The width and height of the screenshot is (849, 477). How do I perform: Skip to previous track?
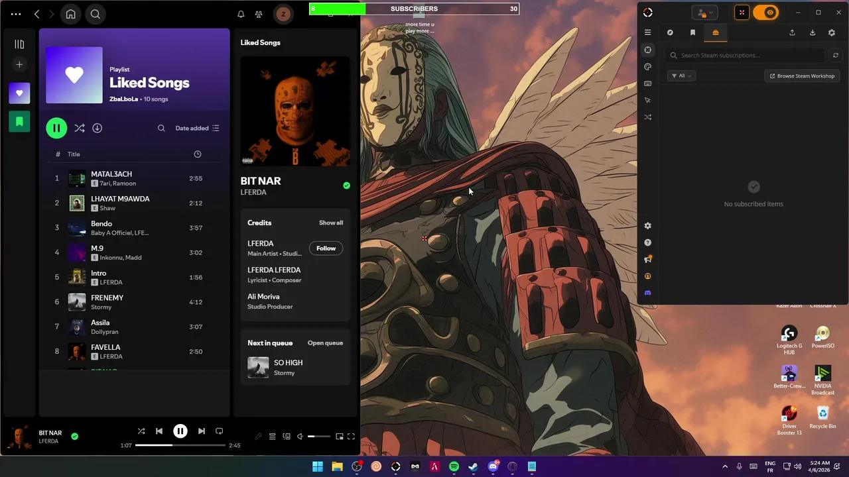click(159, 431)
